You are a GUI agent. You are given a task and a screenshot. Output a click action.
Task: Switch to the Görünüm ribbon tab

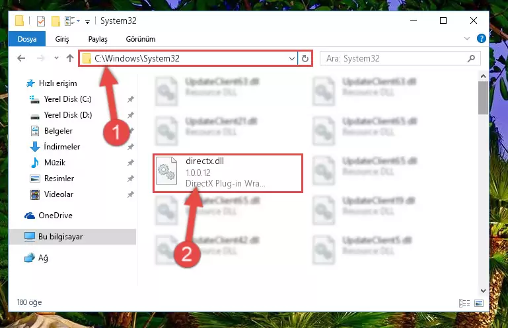[141, 39]
